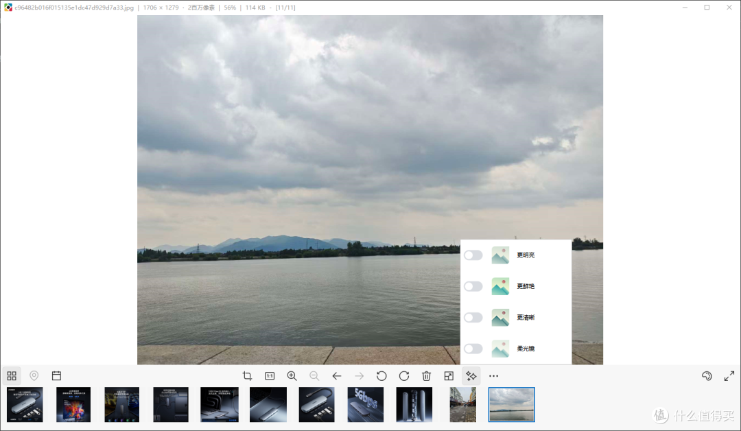Select the highlighted lake photo thumbnail
Screen dimensions: 741x431
(x=511, y=404)
